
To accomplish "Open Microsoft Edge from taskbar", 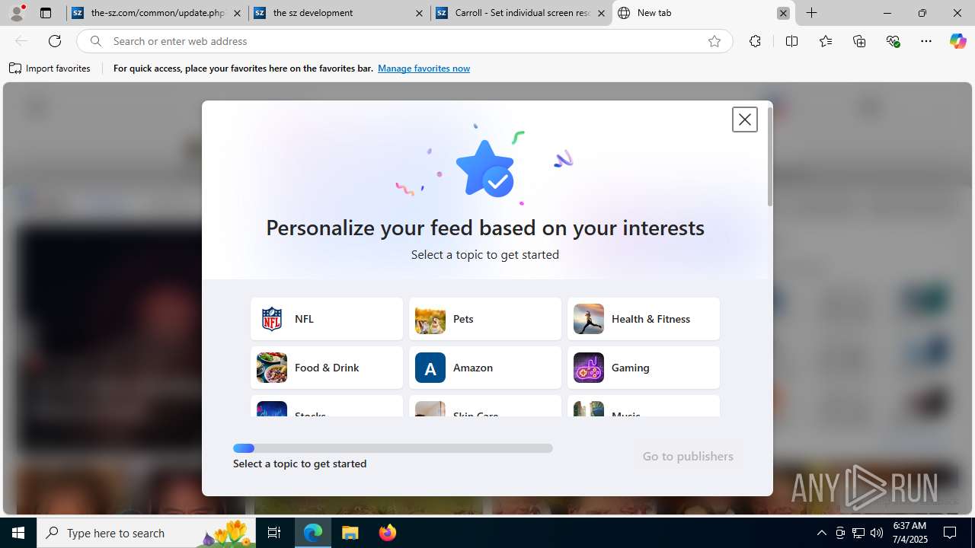I will 313,533.
